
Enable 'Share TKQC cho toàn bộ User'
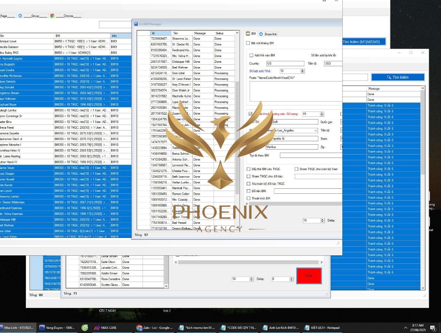pyautogui.click(x=296, y=169)
